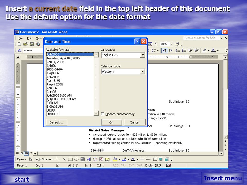Click the Type a question for help box
The width and height of the screenshot is (247, 185).
click(x=202, y=38)
